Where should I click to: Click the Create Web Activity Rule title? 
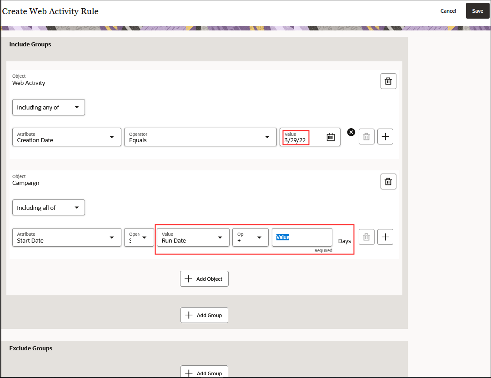(50, 11)
